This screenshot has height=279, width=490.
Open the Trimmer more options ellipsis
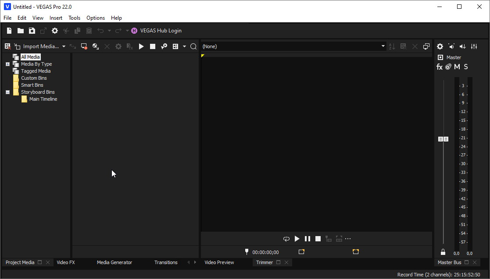[x=348, y=239]
